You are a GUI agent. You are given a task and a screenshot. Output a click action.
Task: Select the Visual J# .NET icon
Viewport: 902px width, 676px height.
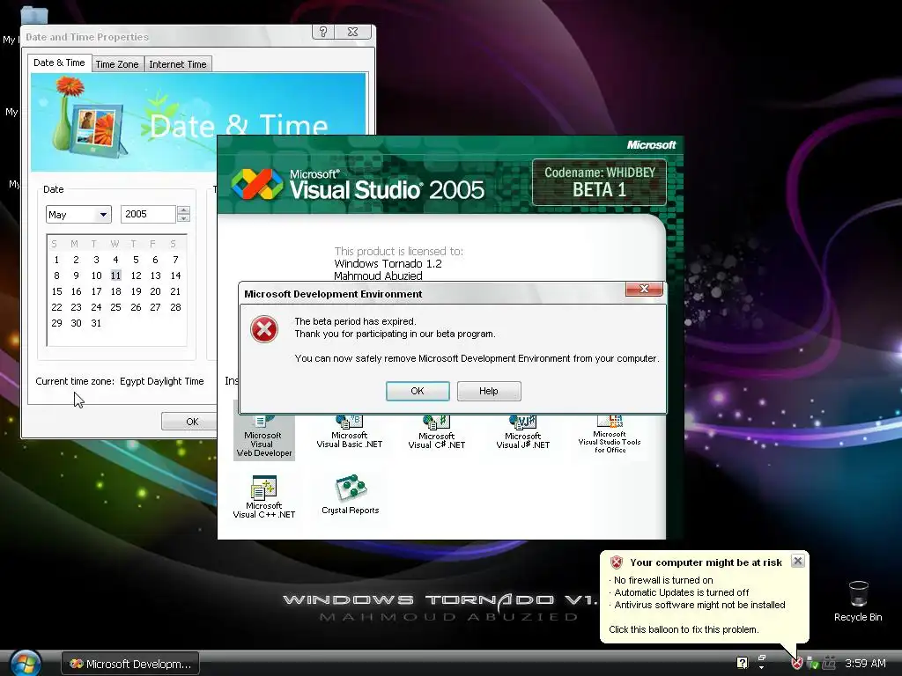point(522,432)
